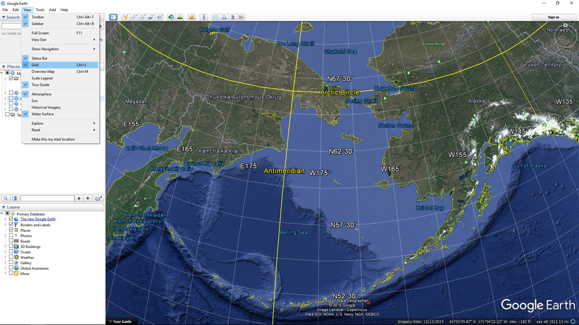This screenshot has width=579, height=325.
Task: Toggle Water Surface menu entry
Action: [60, 114]
